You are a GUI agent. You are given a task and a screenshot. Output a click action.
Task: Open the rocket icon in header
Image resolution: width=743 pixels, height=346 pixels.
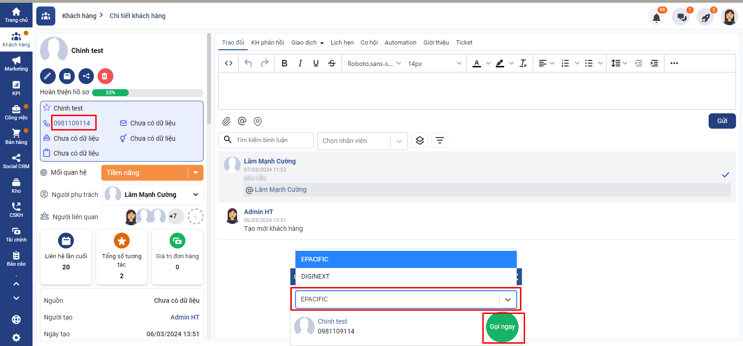[705, 18]
